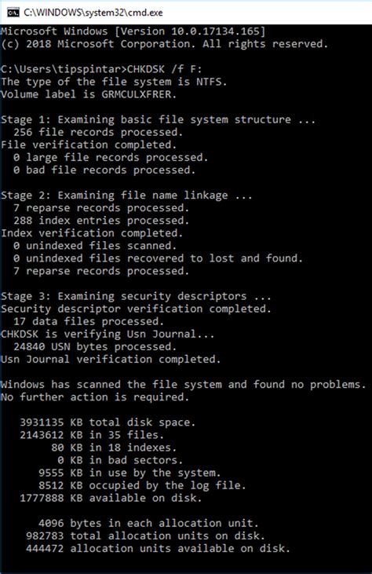
Task: Click the Usn Journal verification completed line
Action: click(x=111, y=360)
